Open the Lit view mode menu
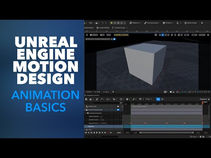 102,35
